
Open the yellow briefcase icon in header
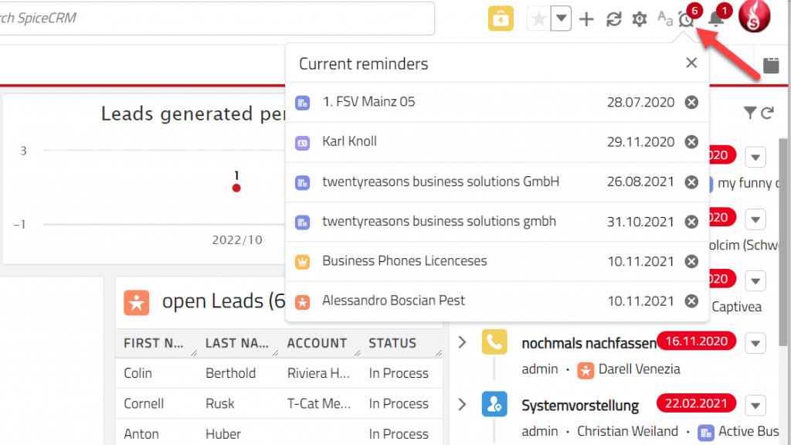tap(501, 19)
